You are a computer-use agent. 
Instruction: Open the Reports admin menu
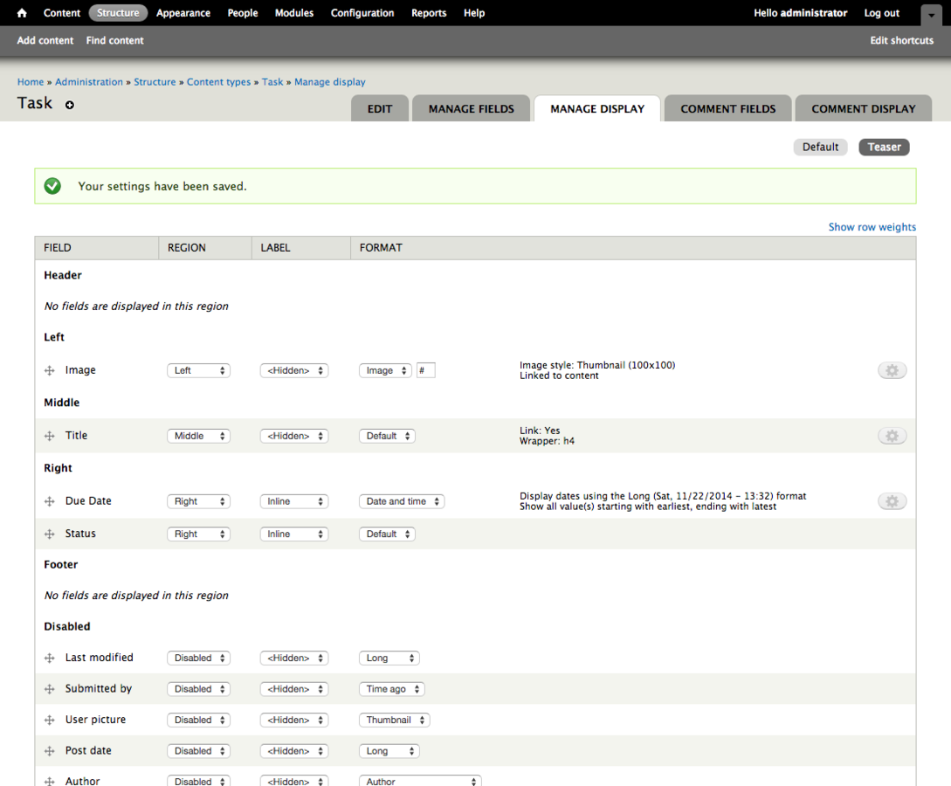point(429,13)
